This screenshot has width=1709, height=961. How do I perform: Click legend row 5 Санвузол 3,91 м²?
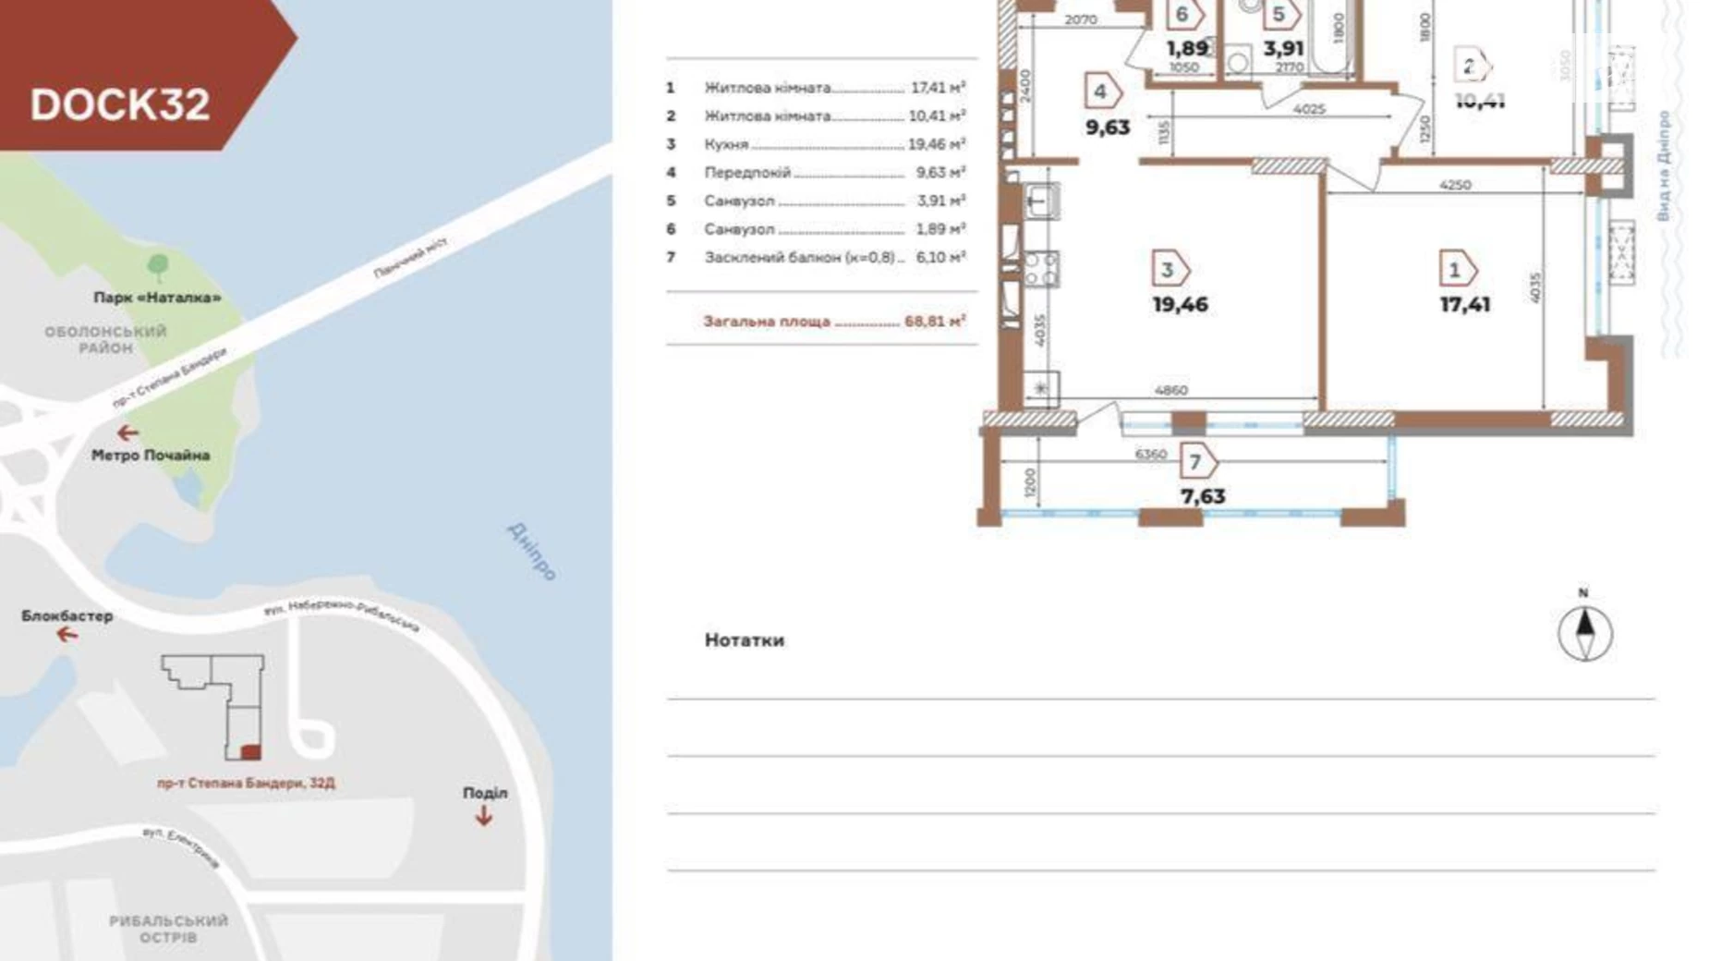(x=817, y=201)
